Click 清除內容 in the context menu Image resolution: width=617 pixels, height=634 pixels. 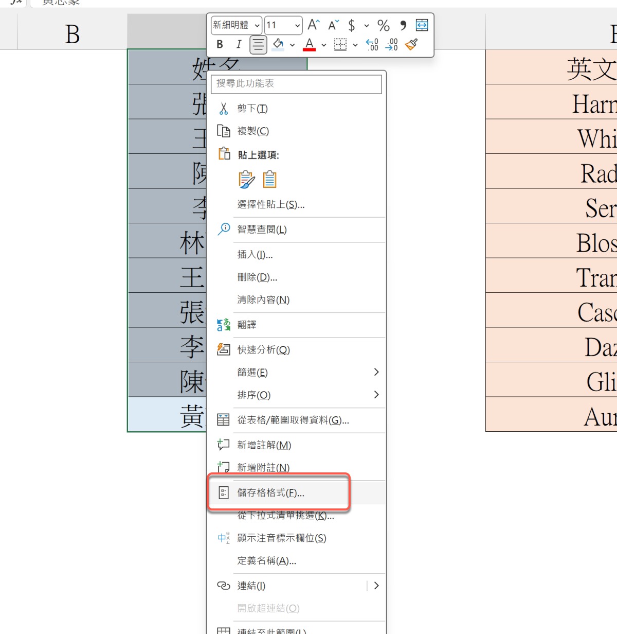pos(263,300)
